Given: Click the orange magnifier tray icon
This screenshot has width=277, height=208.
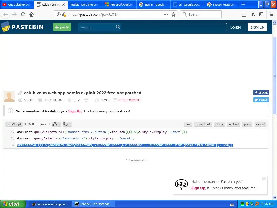Looking at the screenshot, I should pos(257,204).
